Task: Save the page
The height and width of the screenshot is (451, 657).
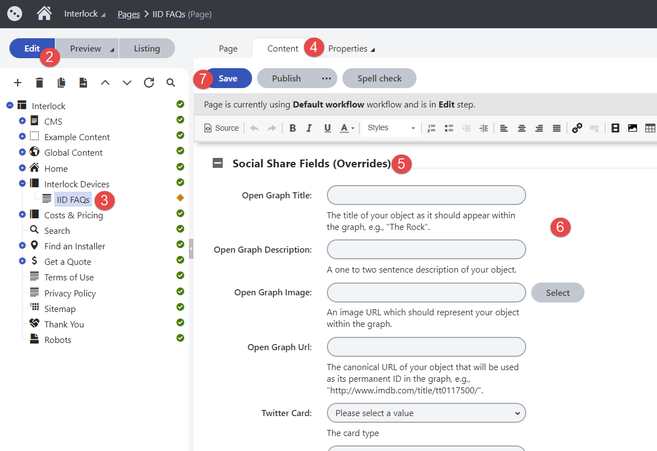Action: [x=228, y=78]
